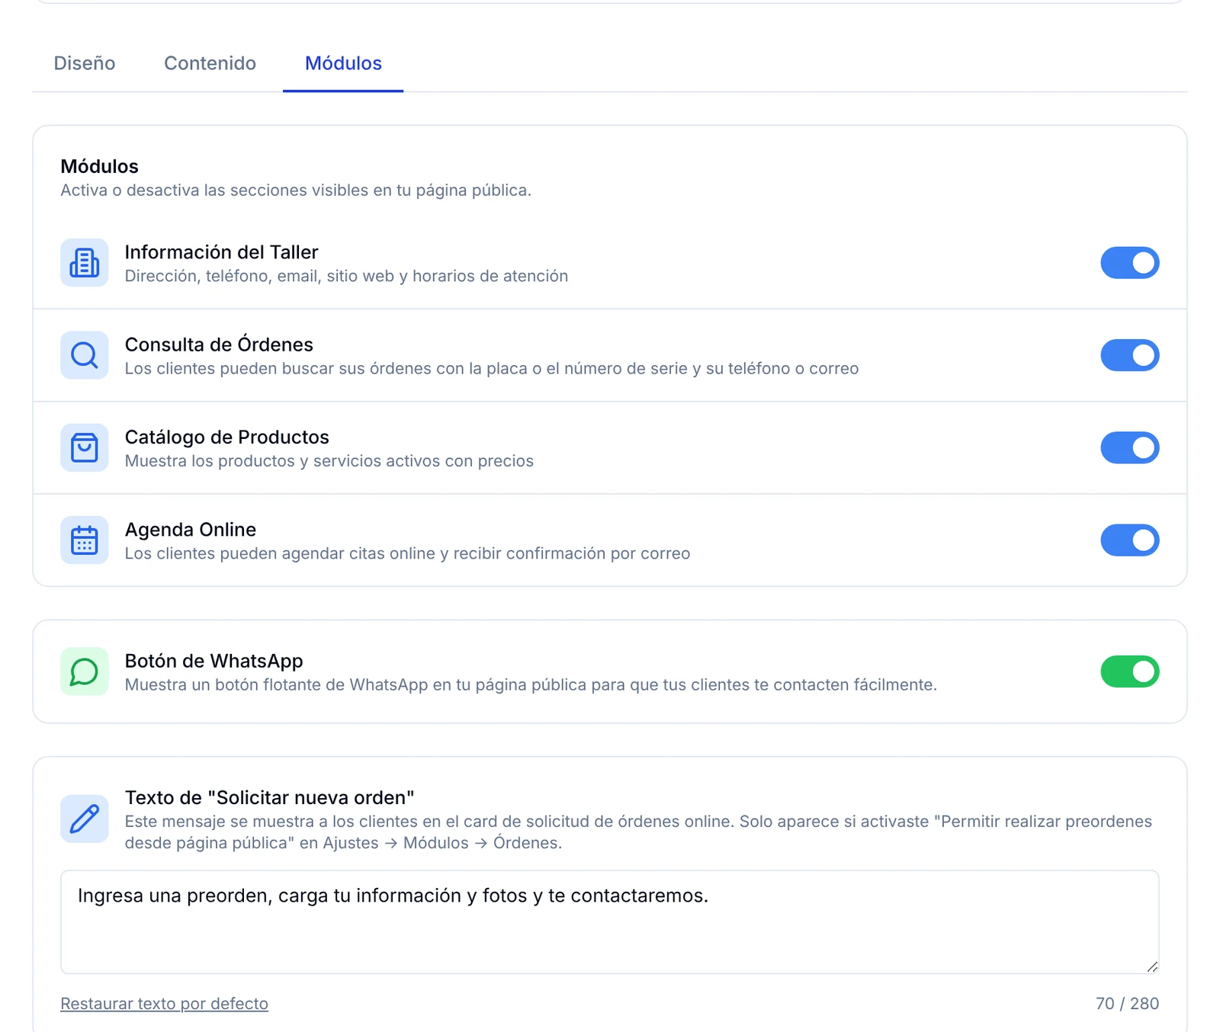Viewport: 1220px width, 1032px height.
Task: Click the shopping bag icon for Catálogo de Productos
Action: pyautogui.click(x=84, y=447)
